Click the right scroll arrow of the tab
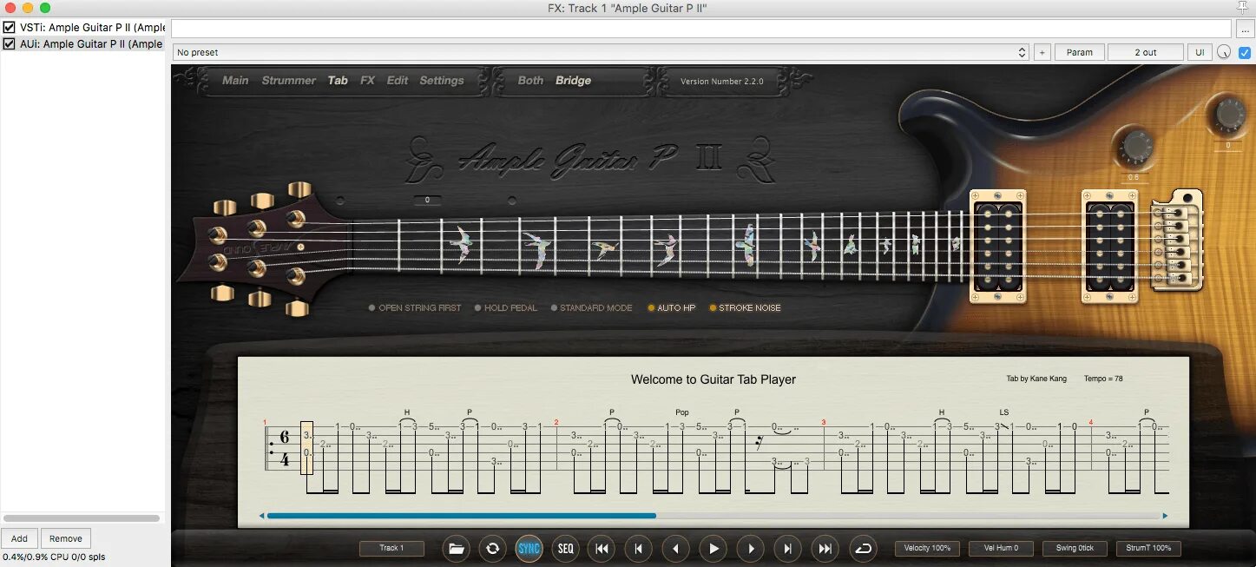Viewport: 1256px width, 567px height. [x=1165, y=516]
